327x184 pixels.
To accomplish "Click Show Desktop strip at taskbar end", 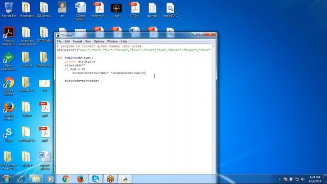I will click(x=325, y=179).
